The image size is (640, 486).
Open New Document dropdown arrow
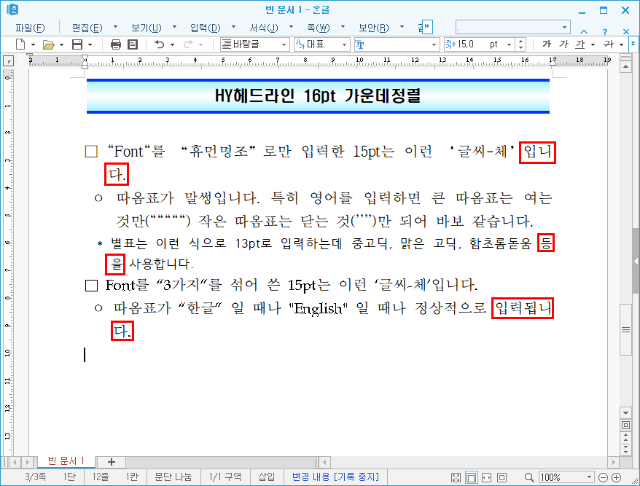33,44
